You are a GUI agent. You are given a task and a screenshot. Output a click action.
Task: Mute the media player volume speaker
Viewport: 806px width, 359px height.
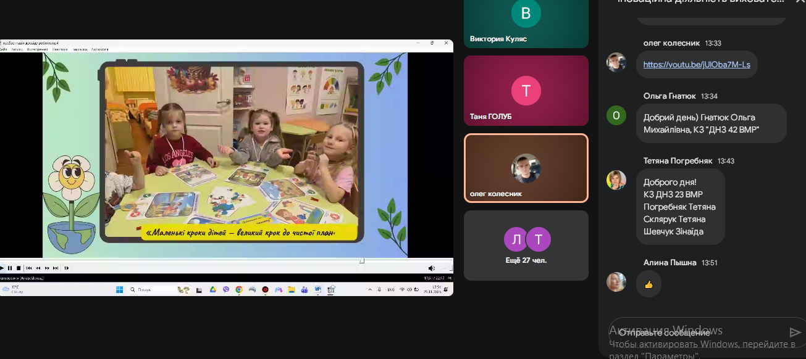click(x=431, y=268)
